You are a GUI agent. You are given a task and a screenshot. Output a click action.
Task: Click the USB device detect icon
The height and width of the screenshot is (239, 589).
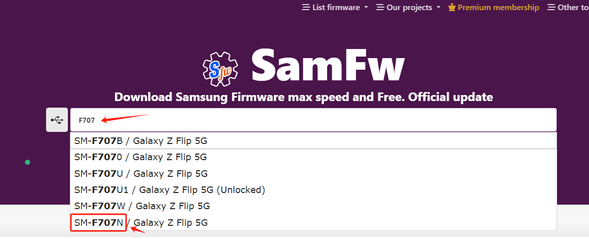pyautogui.click(x=57, y=120)
